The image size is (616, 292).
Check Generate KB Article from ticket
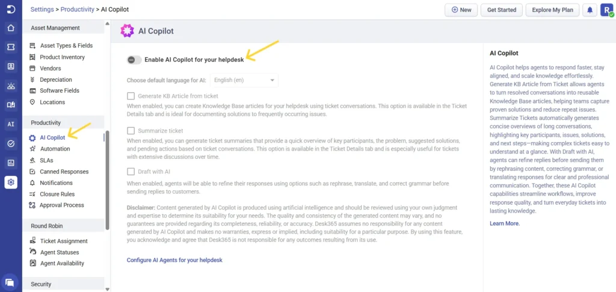[x=131, y=96]
